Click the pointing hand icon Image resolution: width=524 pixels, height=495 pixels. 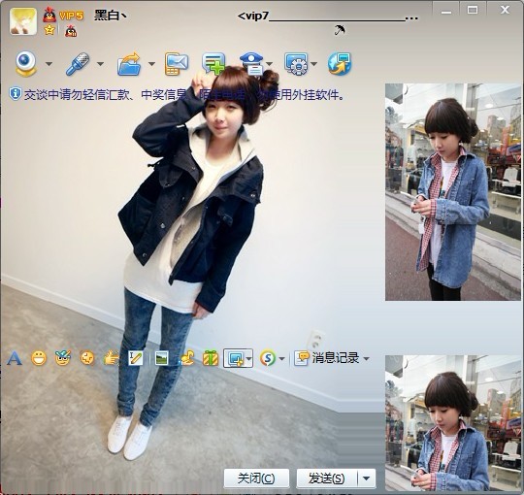tap(112, 358)
